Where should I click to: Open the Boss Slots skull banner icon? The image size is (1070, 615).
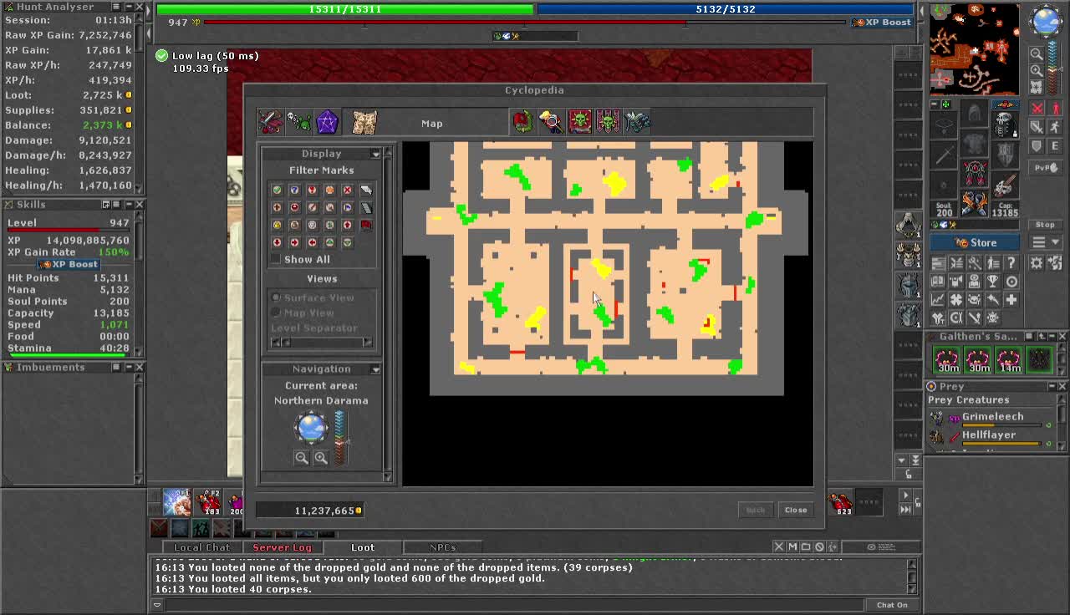click(608, 122)
